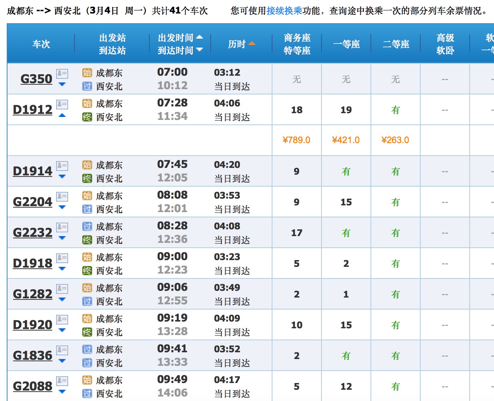Open ID card icon for train D1914

pos(62,166)
